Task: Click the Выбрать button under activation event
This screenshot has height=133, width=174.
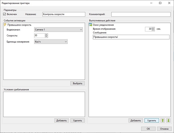Action: pyautogui.click(x=77, y=83)
